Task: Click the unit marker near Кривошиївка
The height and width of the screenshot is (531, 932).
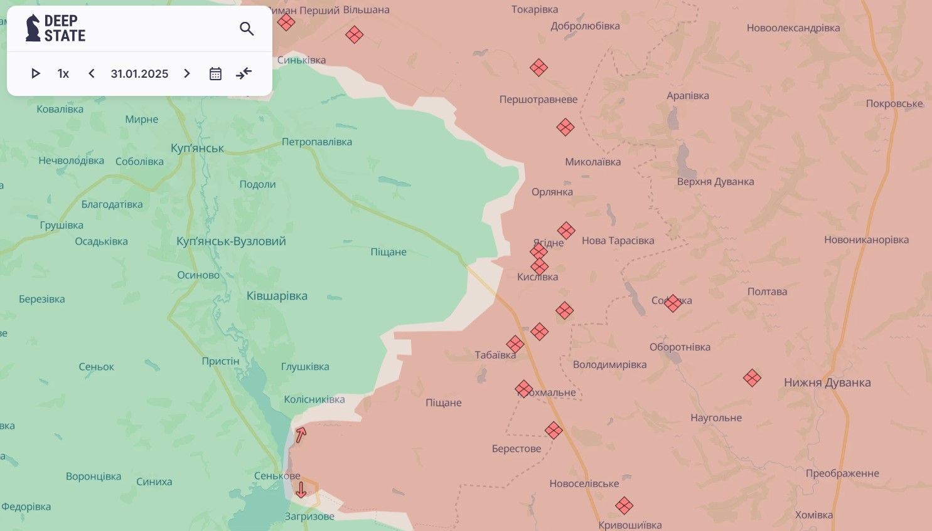Action: click(x=624, y=505)
